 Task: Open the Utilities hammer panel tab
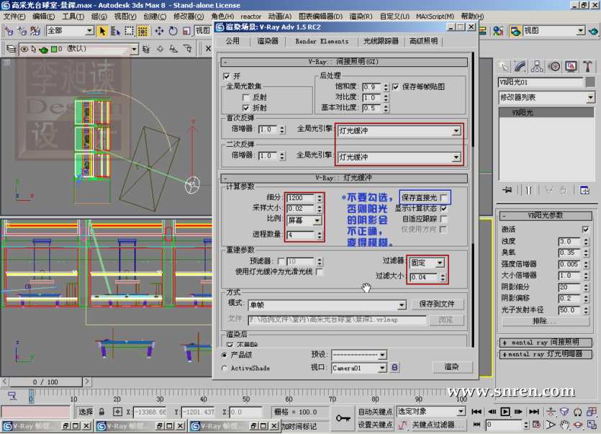pos(588,66)
